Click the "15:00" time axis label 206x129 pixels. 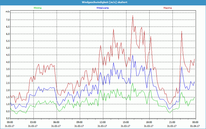(x=126, y=122)
